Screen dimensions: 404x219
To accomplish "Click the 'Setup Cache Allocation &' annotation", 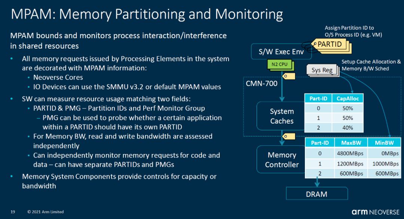I will (x=371, y=62).
